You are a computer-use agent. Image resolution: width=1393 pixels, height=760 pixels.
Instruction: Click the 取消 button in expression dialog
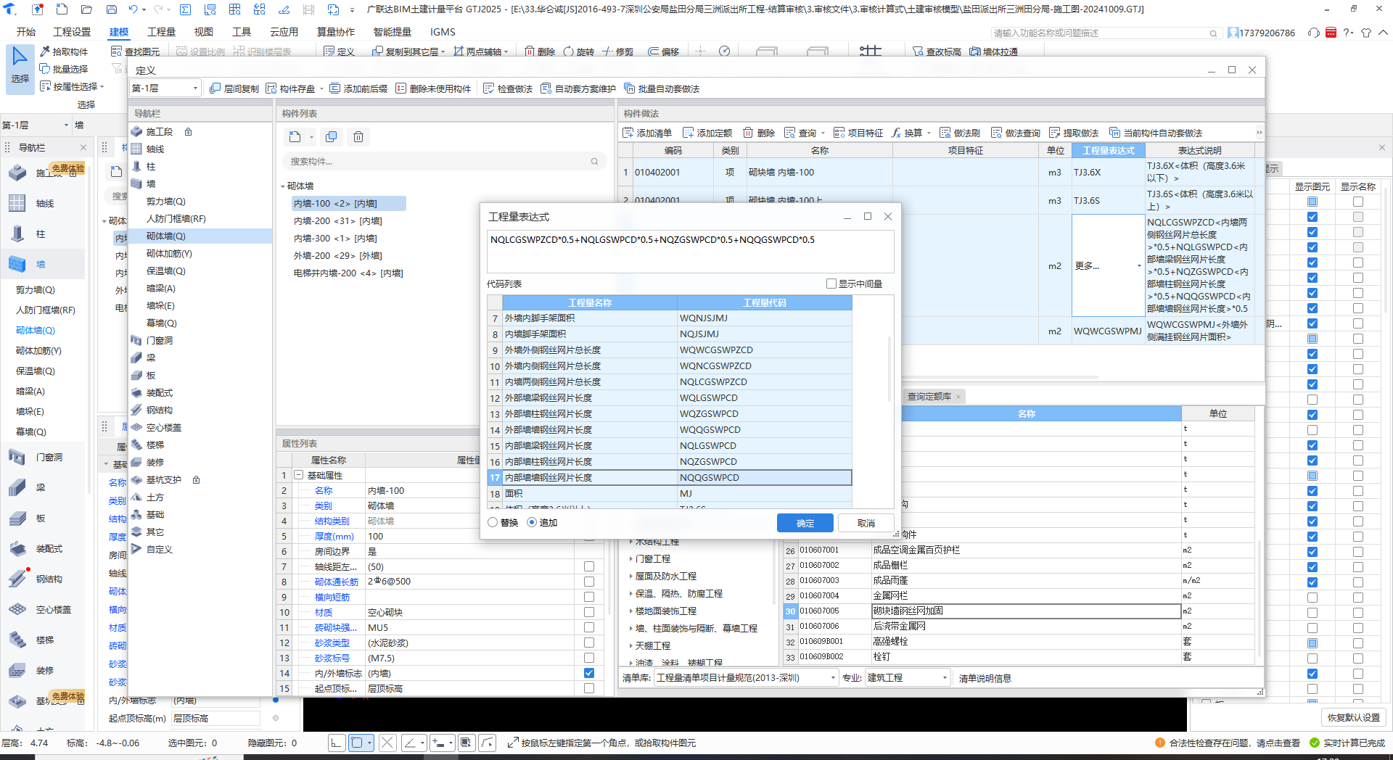pos(866,523)
